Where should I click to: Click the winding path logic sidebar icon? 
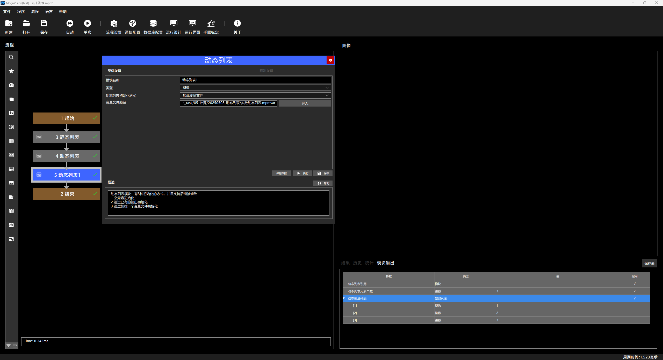[11, 211]
